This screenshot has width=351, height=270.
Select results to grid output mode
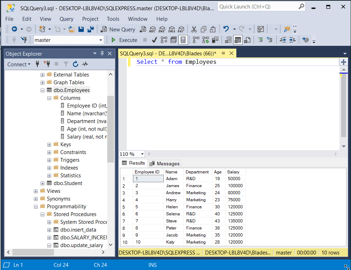coord(238,40)
